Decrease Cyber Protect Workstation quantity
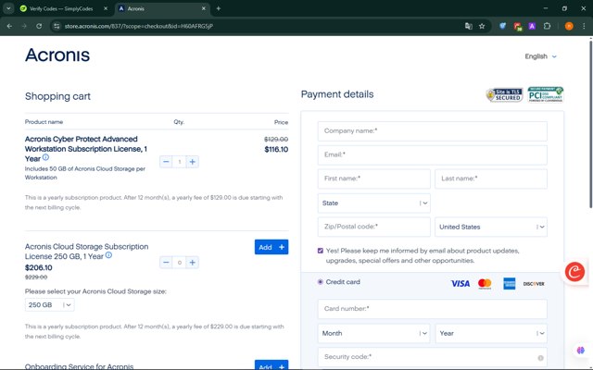Viewport: 593px width, 370px height. [166, 162]
